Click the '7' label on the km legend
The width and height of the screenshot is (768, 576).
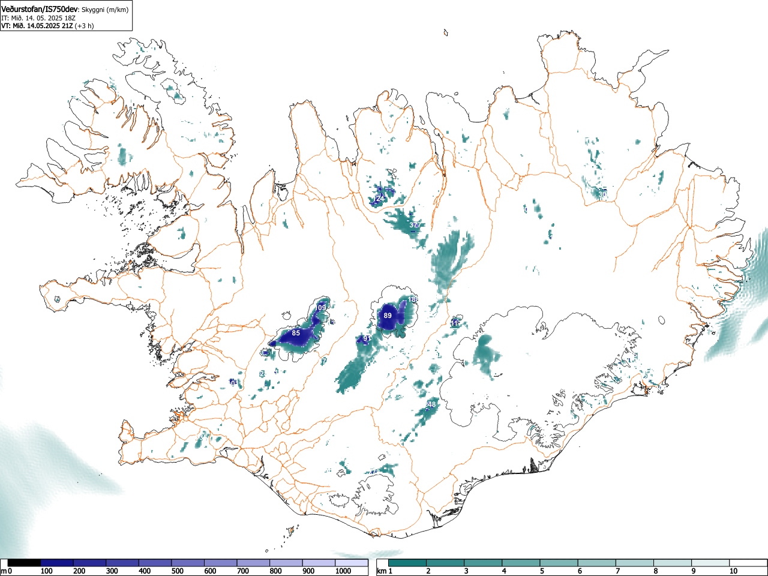(617, 571)
